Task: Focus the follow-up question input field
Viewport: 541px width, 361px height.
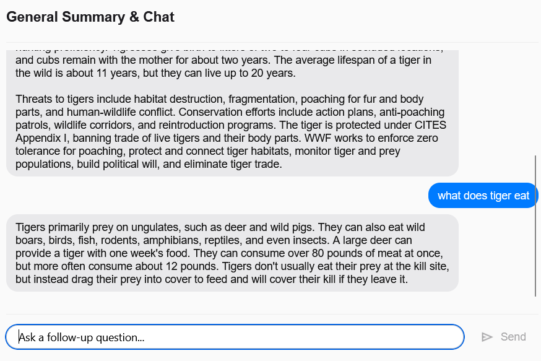Action: (235, 337)
